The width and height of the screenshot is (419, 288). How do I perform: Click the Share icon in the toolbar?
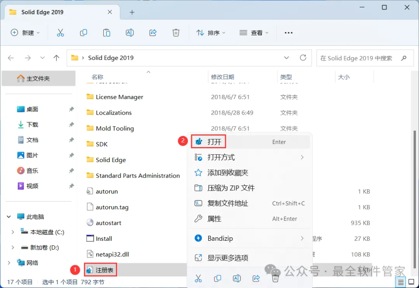pyautogui.click(x=153, y=33)
